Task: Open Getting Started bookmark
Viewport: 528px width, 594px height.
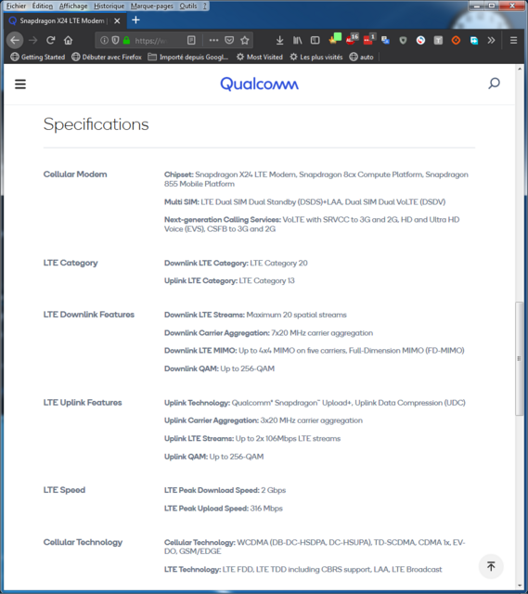Action: coord(37,57)
